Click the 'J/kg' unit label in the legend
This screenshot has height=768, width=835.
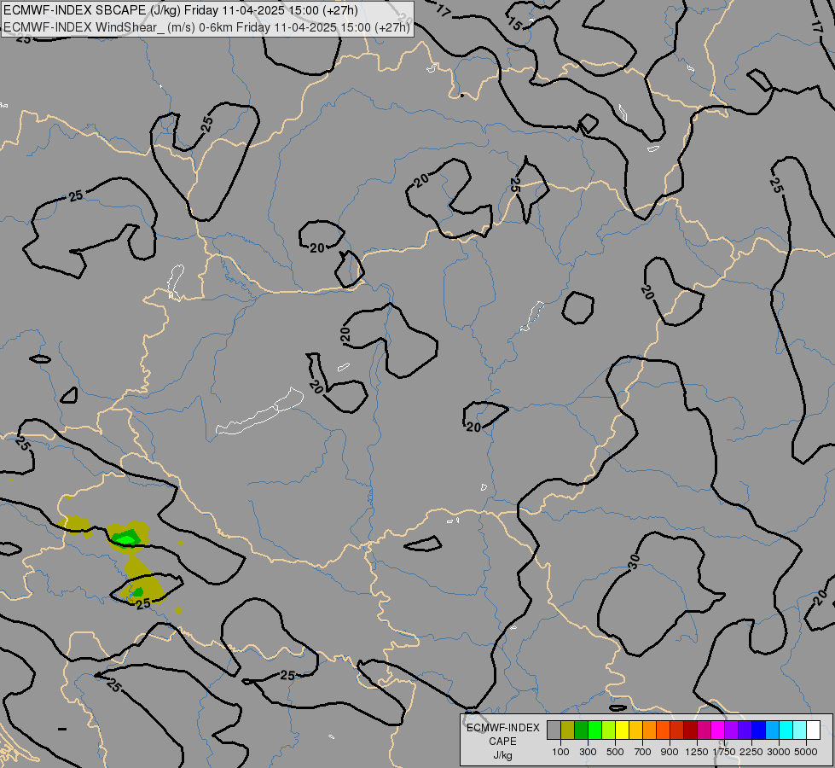coord(502,755)
